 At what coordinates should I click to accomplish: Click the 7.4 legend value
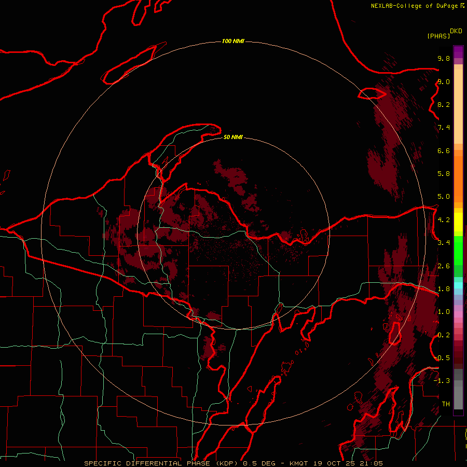pyautogui.click(x=444, y=128)
